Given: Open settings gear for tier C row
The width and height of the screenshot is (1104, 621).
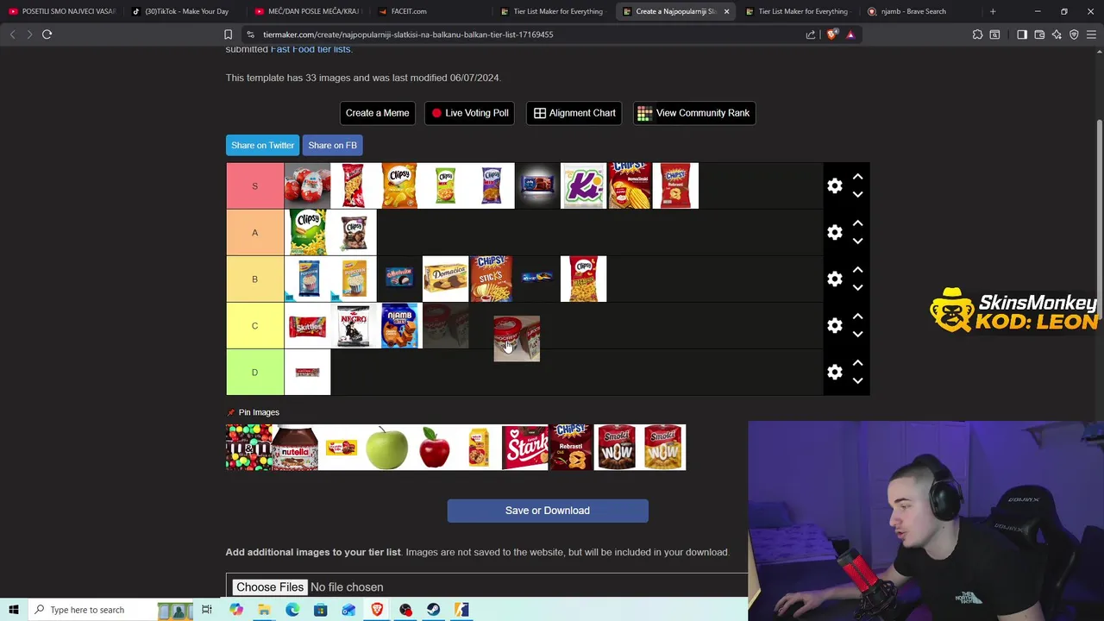Looking at the screenshot, I should click(x=834, y=325).
